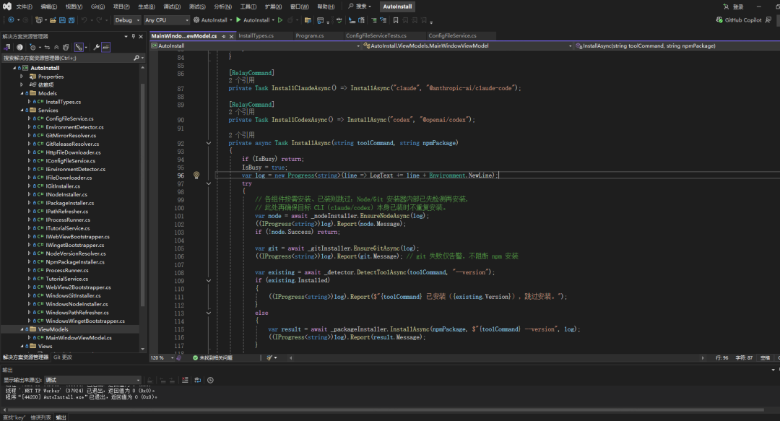Open the 120 % zoom level dropdown
Image resolution: width=780 pixels, height=421 pixels.
(162, 357)
